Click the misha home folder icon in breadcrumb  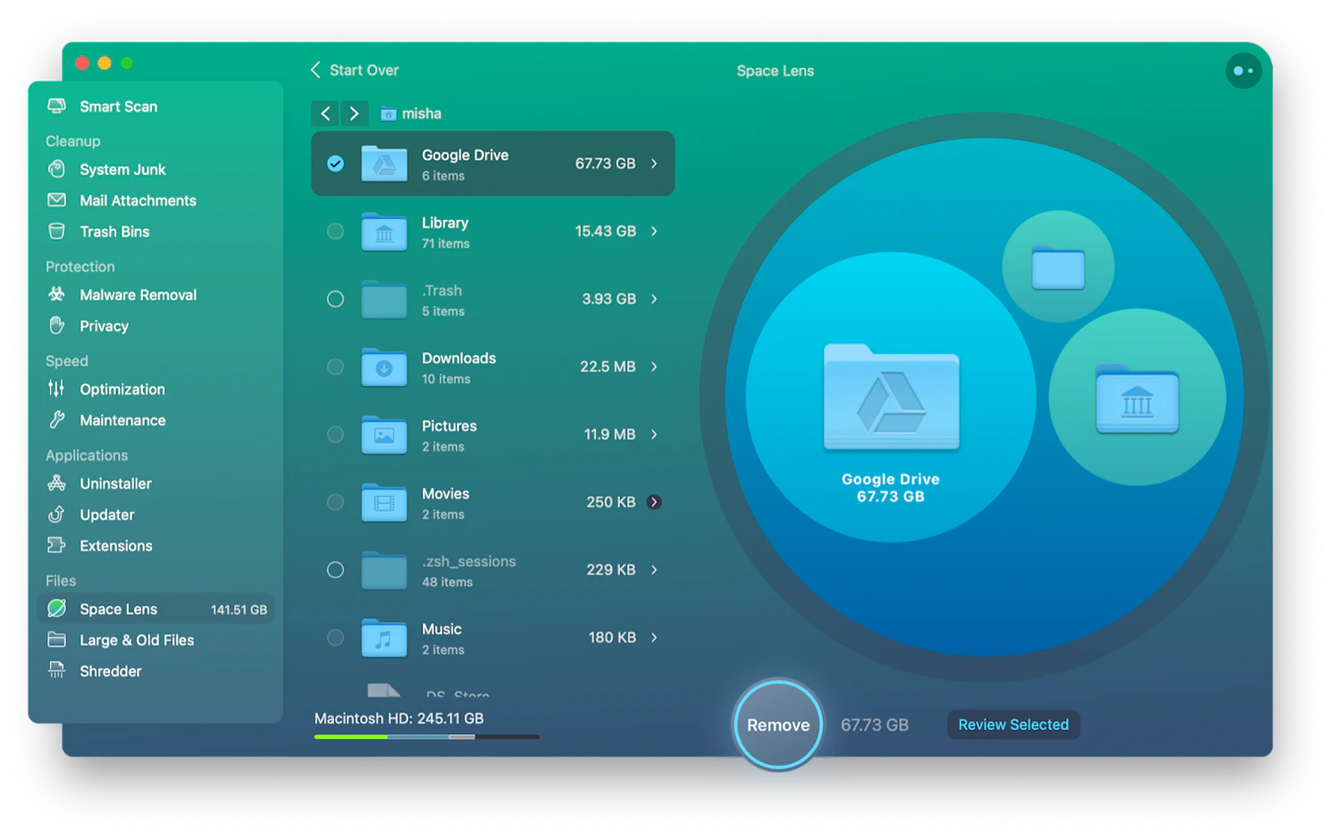(388, 113)
